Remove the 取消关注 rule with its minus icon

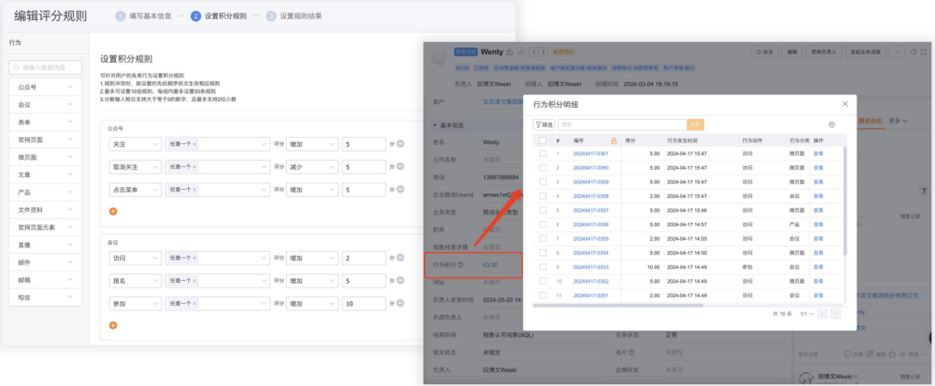tap(400, 167)
